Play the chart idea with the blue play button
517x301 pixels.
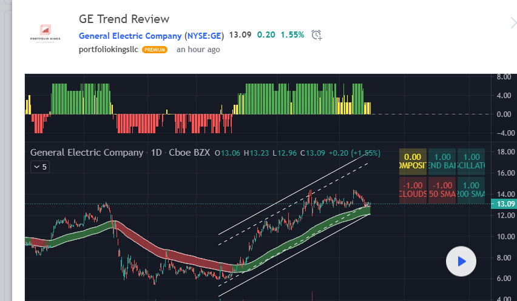[x=461, y=261]
